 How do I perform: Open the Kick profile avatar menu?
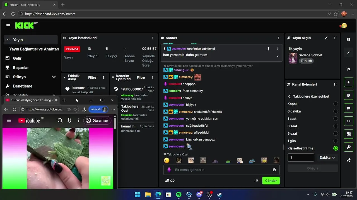pyautogui.click(x=344, y=26)
